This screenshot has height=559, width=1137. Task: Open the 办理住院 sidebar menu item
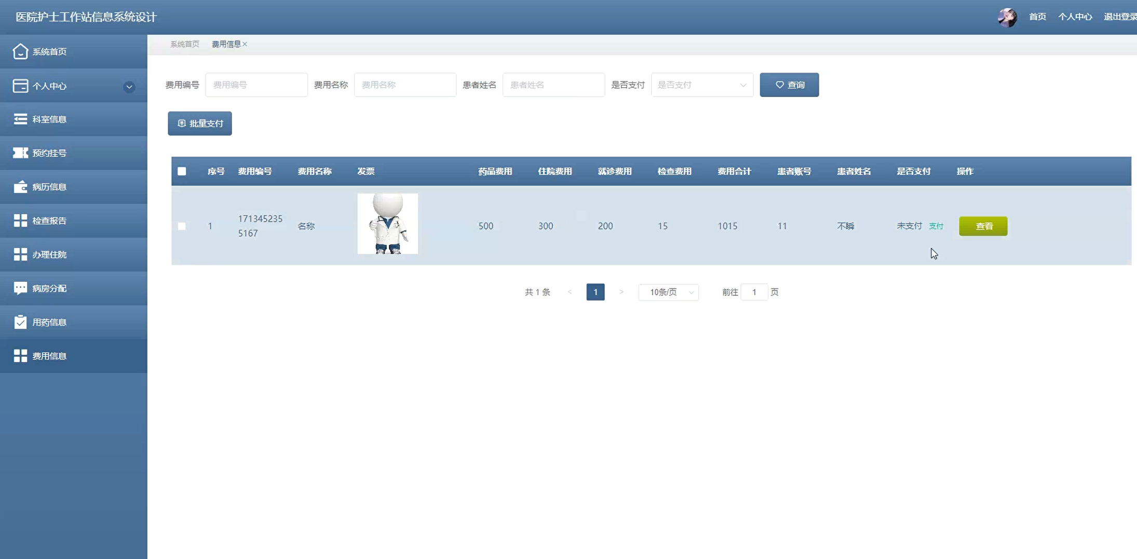coord(74,254)
